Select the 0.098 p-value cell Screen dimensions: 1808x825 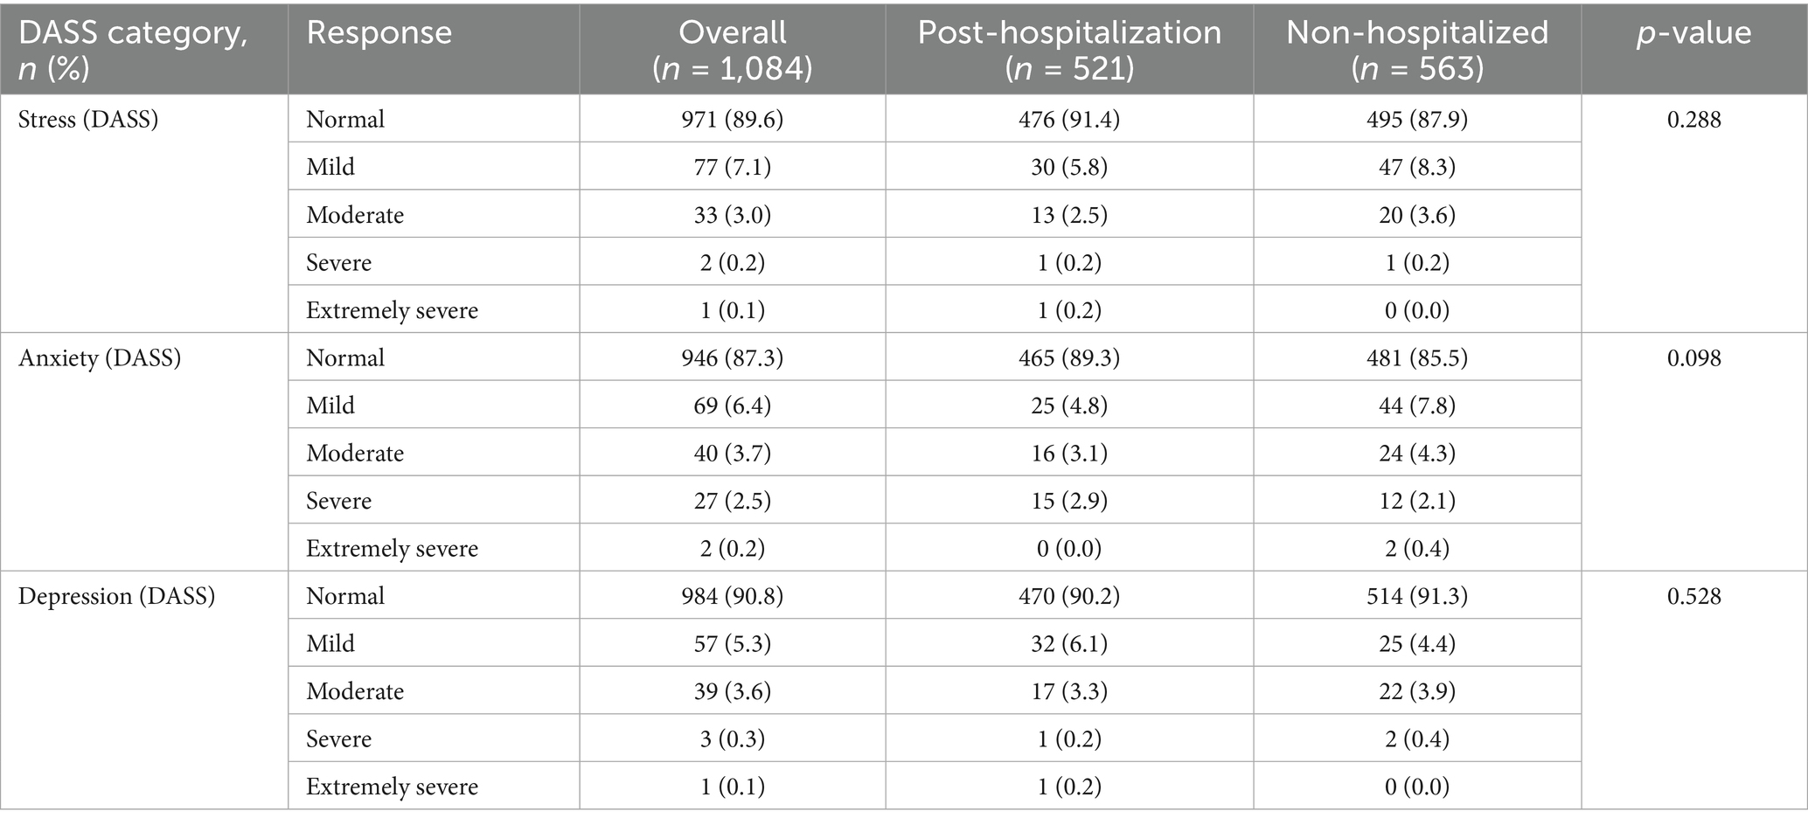[x=1693, y=357]
